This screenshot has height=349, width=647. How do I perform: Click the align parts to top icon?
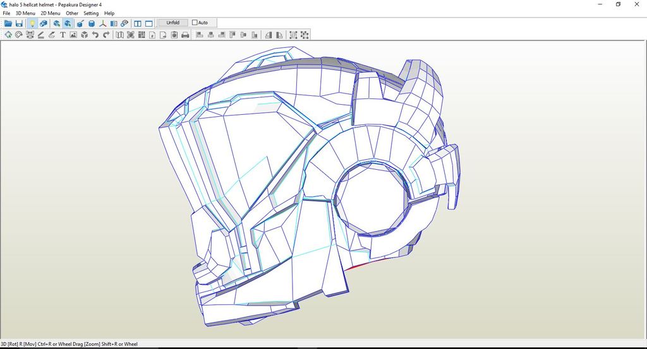pos(233,35)
